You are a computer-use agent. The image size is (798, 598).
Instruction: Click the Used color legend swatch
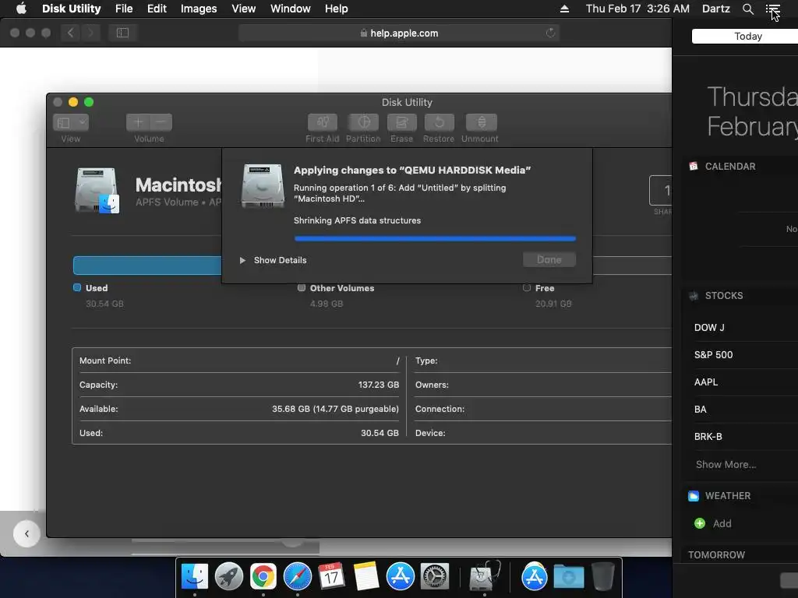(x=77, y=288)
